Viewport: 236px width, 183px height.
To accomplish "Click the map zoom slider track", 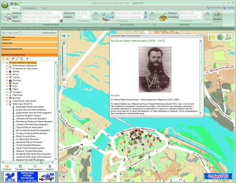I will [63, 61].
